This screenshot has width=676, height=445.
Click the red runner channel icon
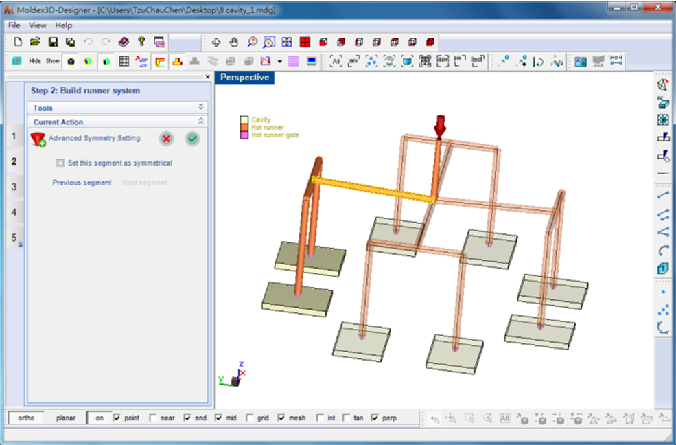(x=159, y=61)
